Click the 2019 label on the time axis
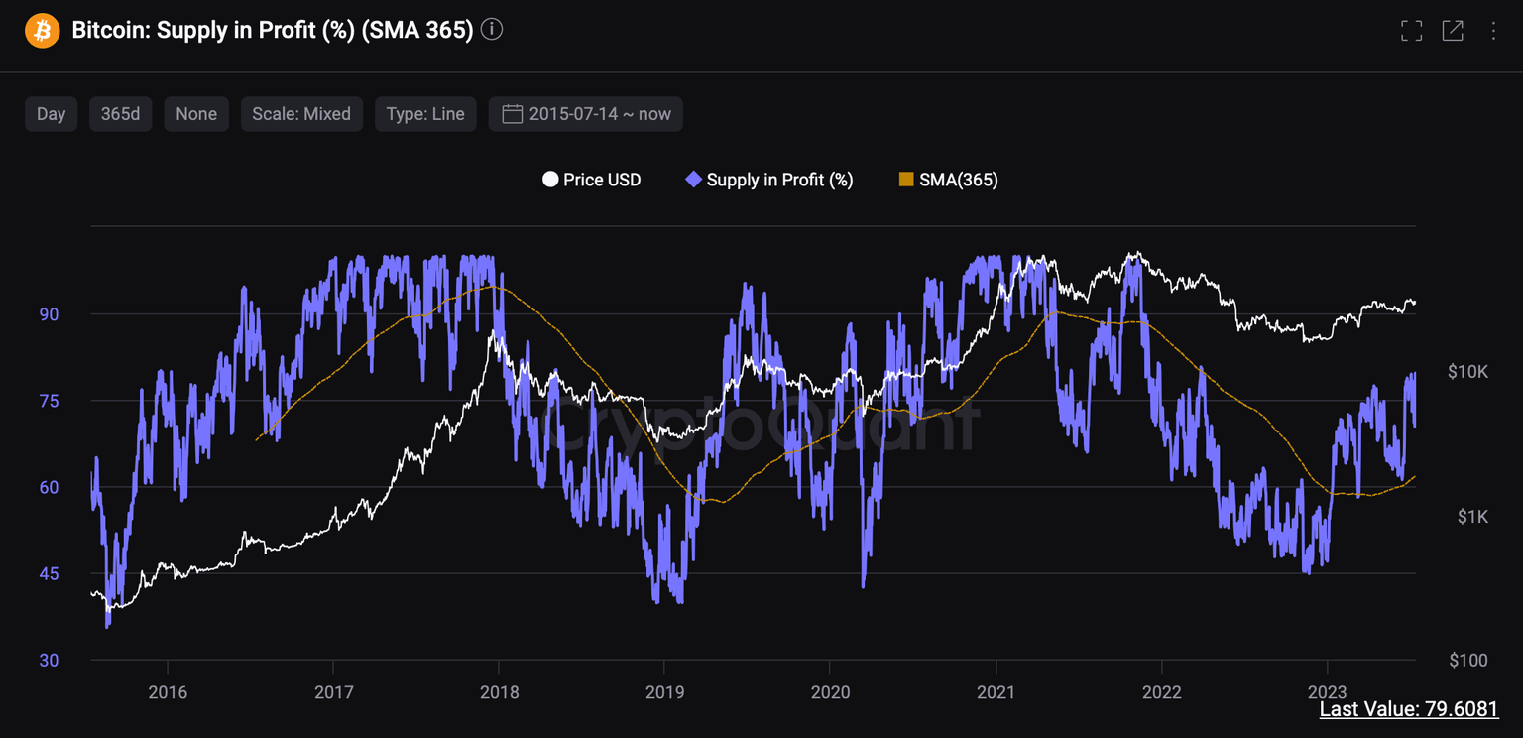The image size is (1523, 738). [665, 692]
